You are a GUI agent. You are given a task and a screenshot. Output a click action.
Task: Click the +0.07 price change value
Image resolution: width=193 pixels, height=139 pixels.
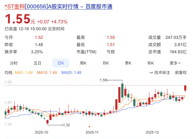click(x=43, y=22)
